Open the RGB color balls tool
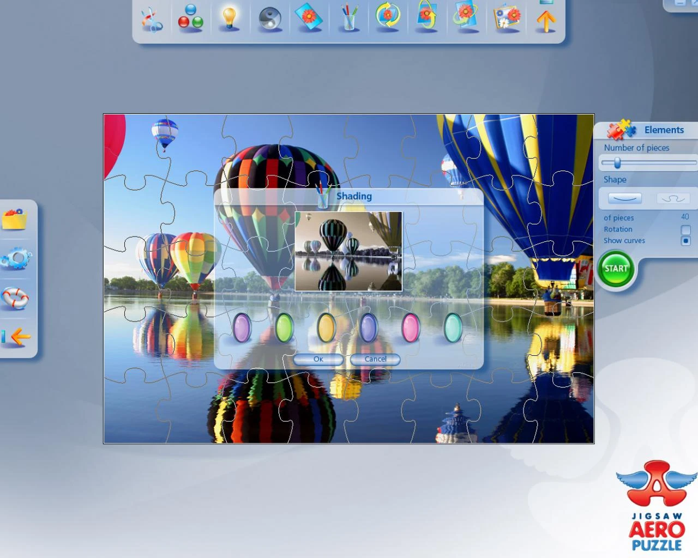This screenshot has width=698, height=558. click(x=190, y=17)
